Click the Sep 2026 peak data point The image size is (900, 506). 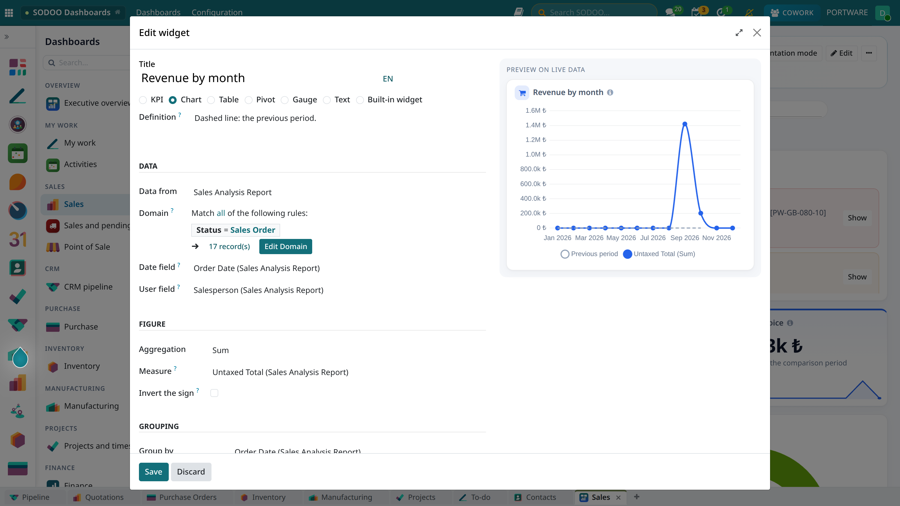[x=685, y=124]
